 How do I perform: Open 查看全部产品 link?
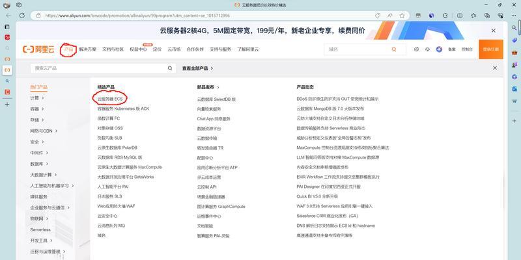pyautogui.click(x=197, y=68)
